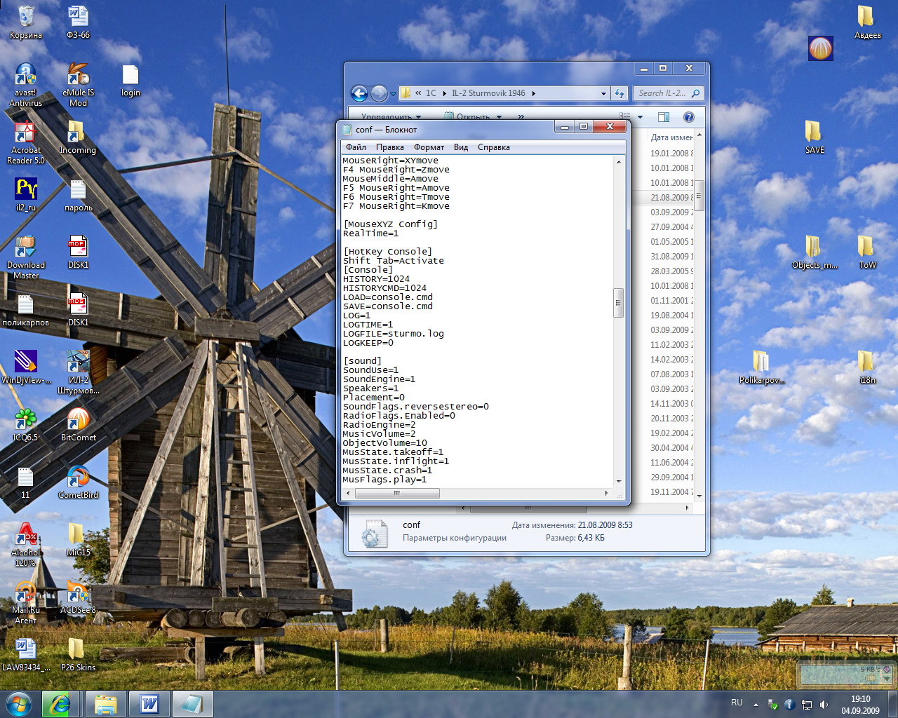
Task: Click Explorer forward navigation button
Action: point(379,93)
